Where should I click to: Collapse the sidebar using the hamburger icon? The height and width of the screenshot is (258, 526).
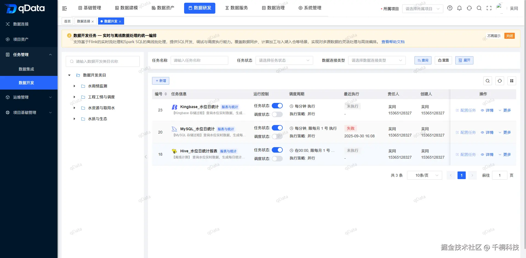[x=64, y=8]
